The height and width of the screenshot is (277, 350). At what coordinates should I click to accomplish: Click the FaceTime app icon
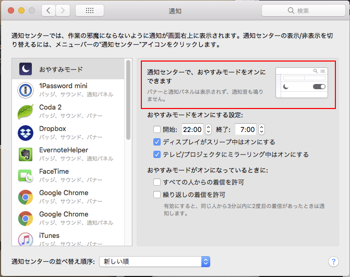pos(26,176)
